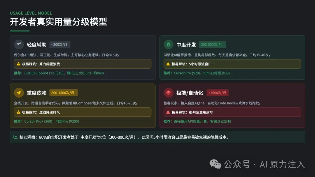Select the 300-800次/月 green badge

click(x=212, y=45)
